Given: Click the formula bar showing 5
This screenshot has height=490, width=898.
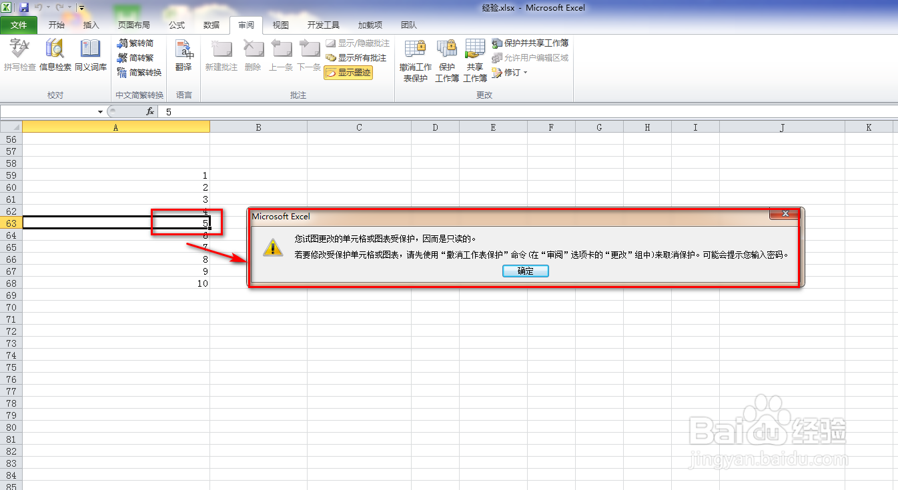Looking at the screenshot, I should click(527, 112).
